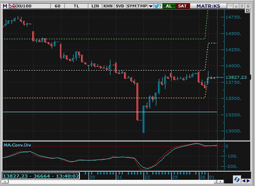The image size is (256, 186).
Task: Minimize the chart window
Action: 236,6
